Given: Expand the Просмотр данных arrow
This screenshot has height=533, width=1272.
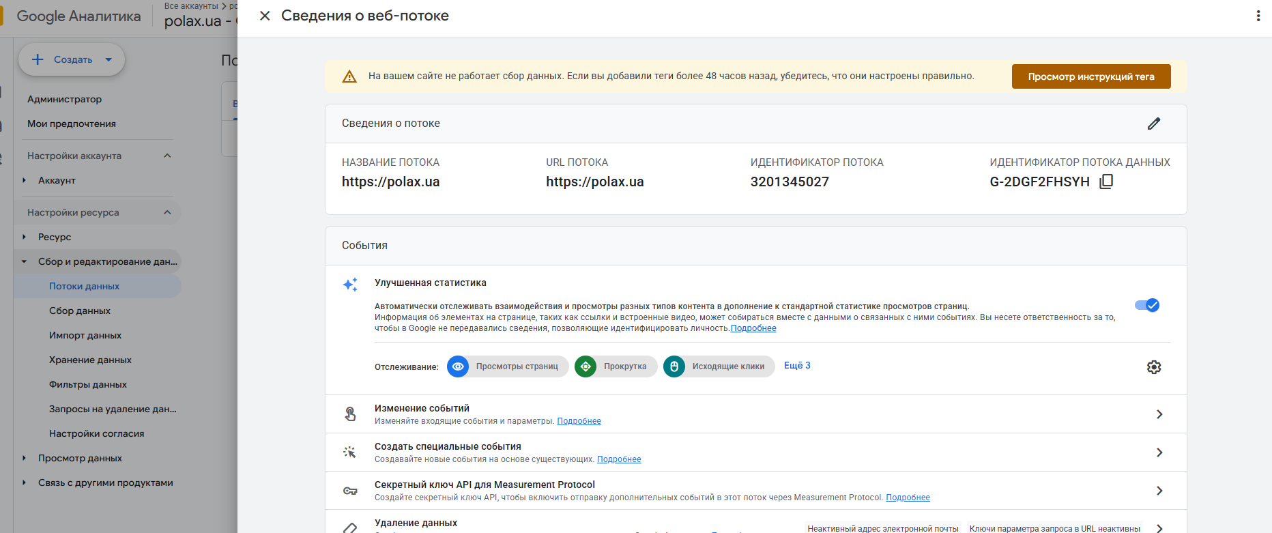Looking at the screenshot, I should [24, 458].
